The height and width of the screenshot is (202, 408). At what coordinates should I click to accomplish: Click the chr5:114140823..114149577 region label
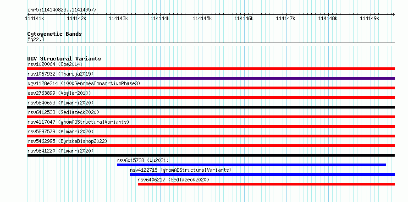click(62, 10)
